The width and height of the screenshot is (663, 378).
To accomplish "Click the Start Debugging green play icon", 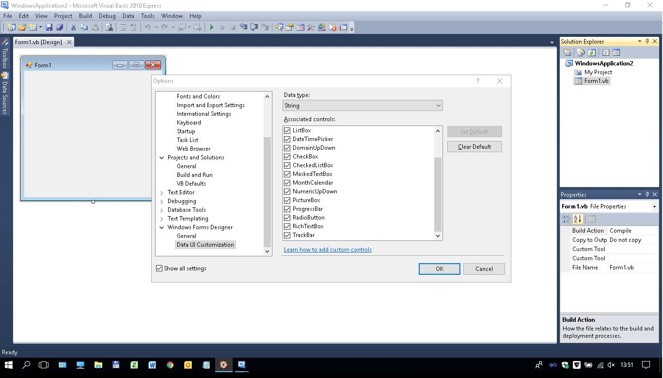I will pos(211,28).
